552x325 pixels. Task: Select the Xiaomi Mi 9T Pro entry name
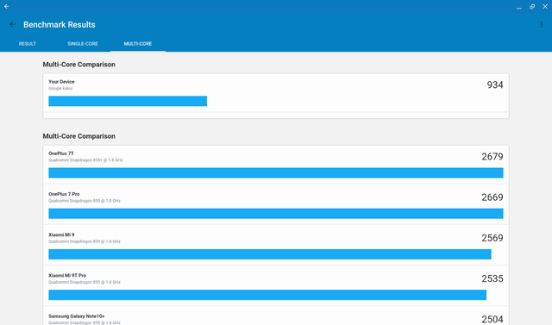(x=67, y=275)
